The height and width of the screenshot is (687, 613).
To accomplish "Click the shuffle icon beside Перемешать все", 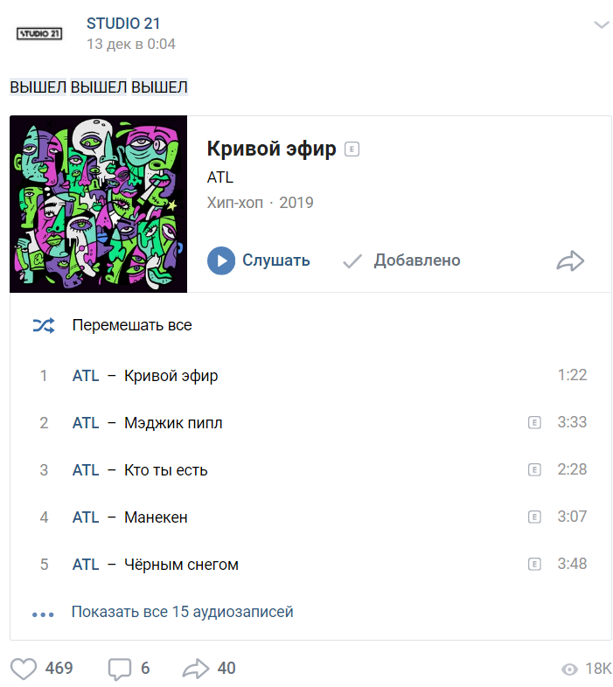I will point(44,325).
